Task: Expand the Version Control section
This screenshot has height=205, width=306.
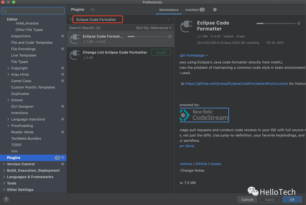Action: pos(4,164)
